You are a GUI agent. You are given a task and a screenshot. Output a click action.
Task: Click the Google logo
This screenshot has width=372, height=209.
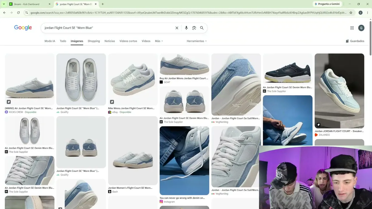[23, 28]
